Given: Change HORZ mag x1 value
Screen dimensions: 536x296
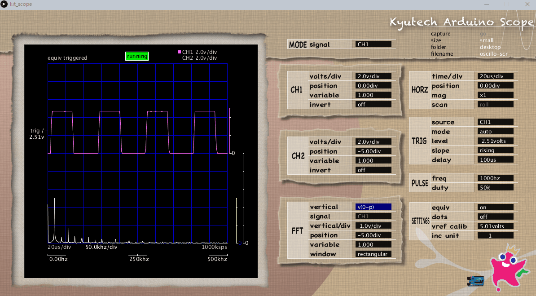Looking at the screenshot, I should click(x=495, y=95).
